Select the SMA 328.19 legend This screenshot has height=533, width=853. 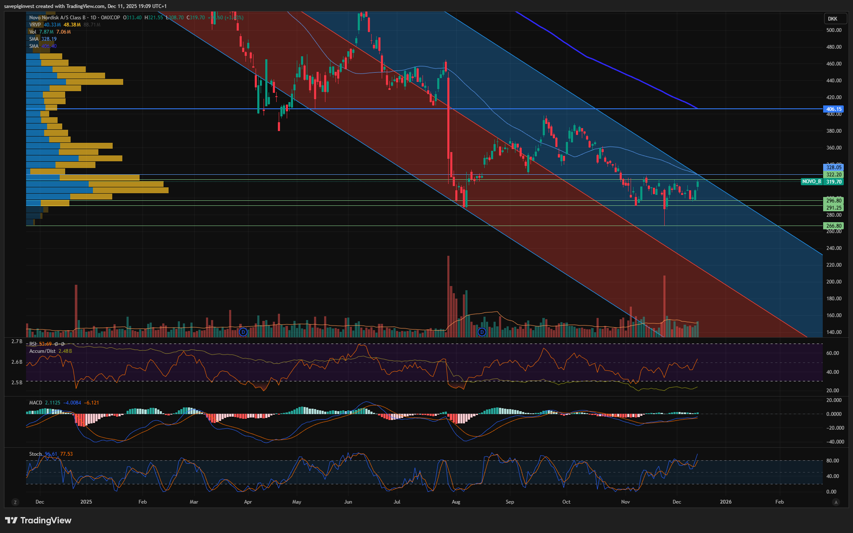coord(34,39)
